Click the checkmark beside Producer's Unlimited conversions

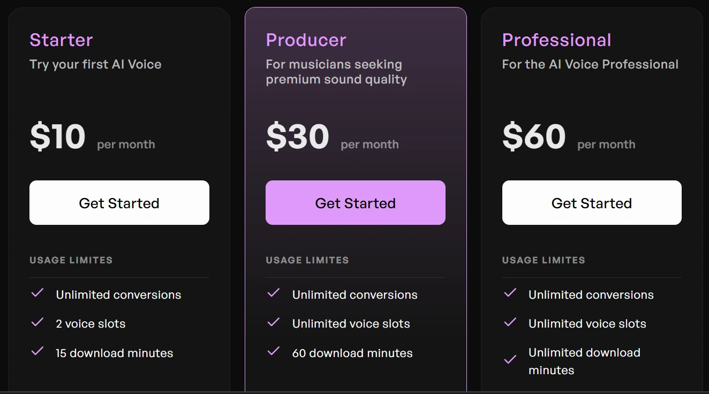[x=274, y=293]
